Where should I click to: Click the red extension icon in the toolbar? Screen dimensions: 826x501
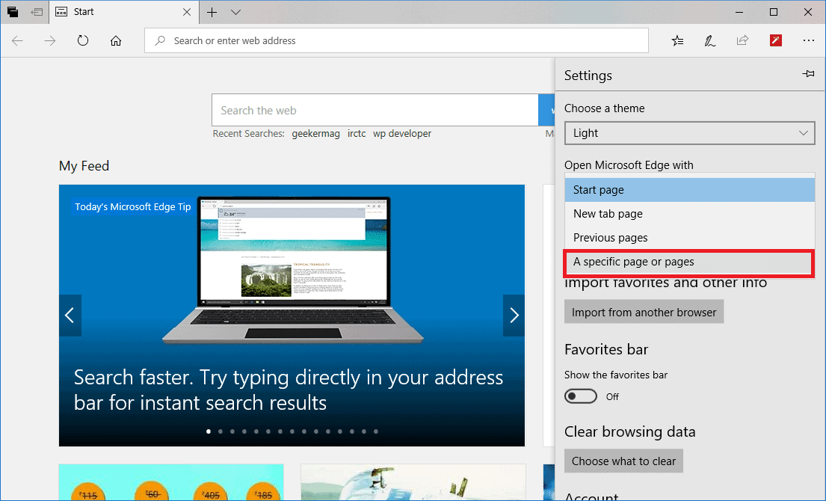[775, 40]
